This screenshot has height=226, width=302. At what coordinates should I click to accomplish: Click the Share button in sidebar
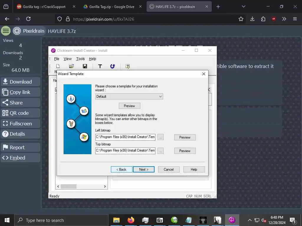pos(21,103)
